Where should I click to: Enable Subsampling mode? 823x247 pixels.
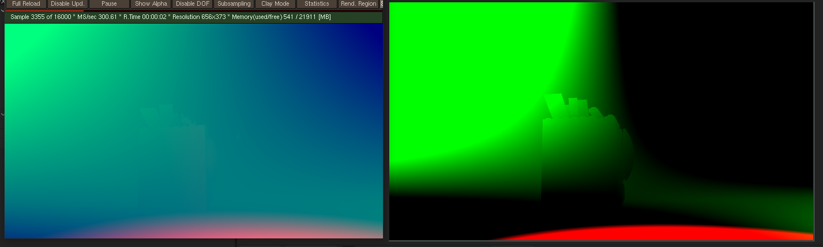(x=234, y=4)
